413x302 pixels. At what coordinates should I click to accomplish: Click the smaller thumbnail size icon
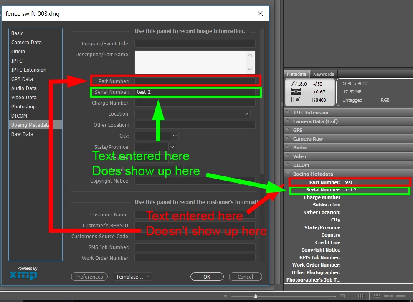tap(226, 296)
